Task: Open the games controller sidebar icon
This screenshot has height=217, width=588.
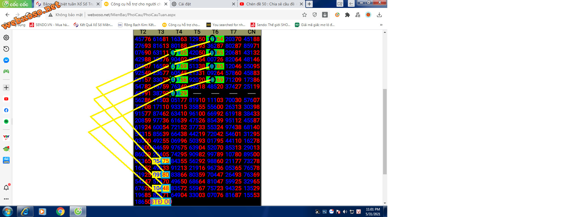Action: pos(6,71)
